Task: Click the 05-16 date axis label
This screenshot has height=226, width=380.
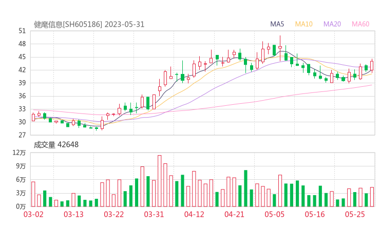Action: [x=315, y=214]
